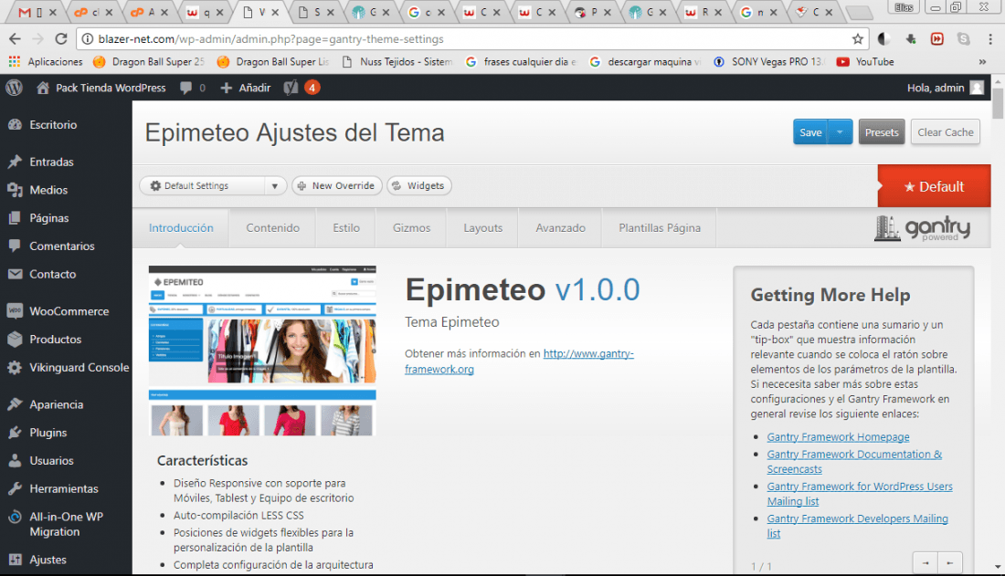Open Gantry Framework for WordPress Users Mailing list
The image size is (1005, 576).
tap(860, 494)
